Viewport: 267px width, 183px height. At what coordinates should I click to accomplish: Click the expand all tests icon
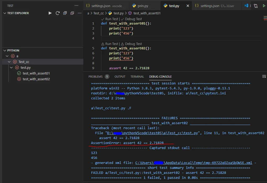coord(65,13)
